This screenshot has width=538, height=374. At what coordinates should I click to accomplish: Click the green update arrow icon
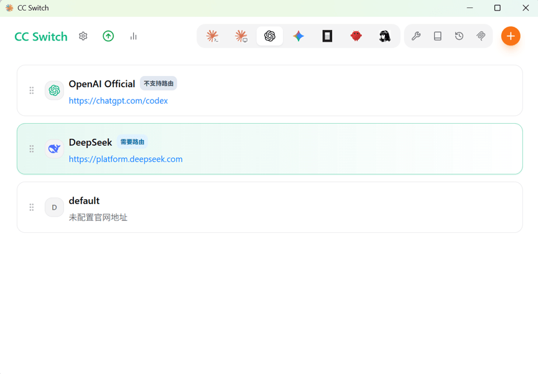point(108,36)
